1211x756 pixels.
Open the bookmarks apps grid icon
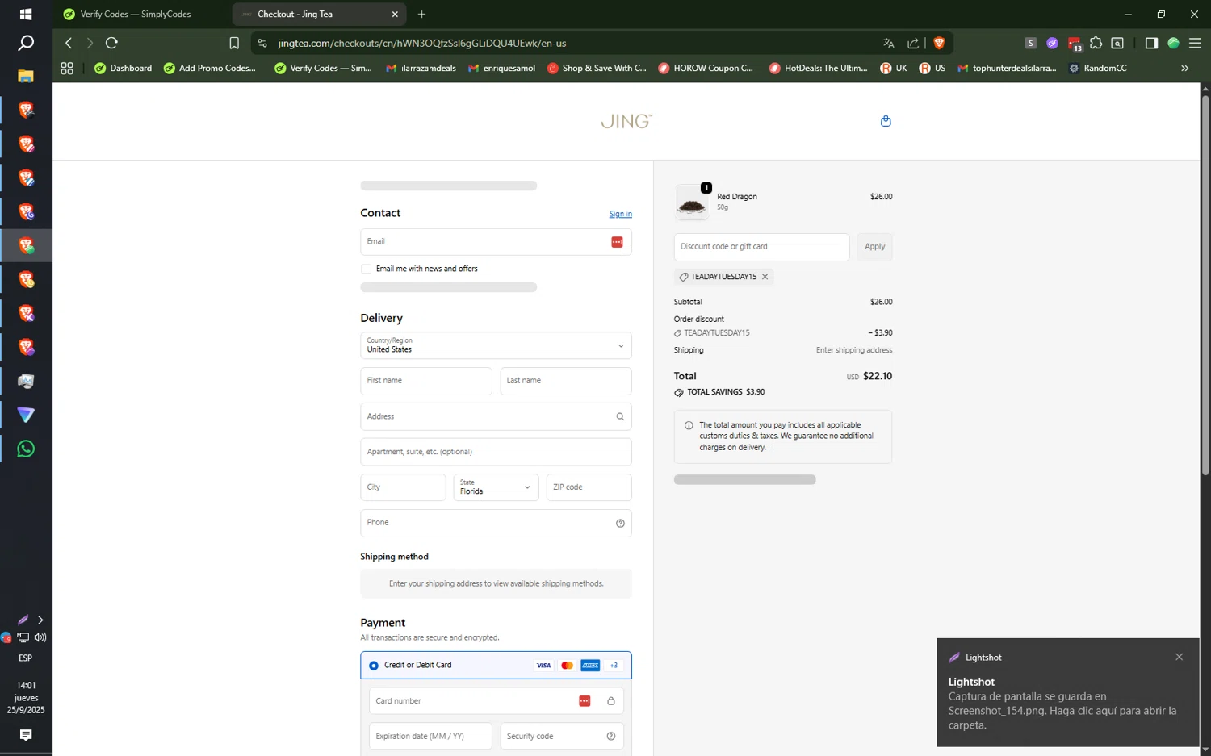coord(67,69)
